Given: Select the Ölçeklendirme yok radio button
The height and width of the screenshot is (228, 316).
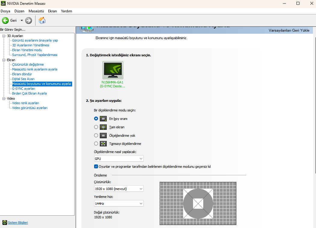Looking at the screenshot, I should click(x=96, y=136).
